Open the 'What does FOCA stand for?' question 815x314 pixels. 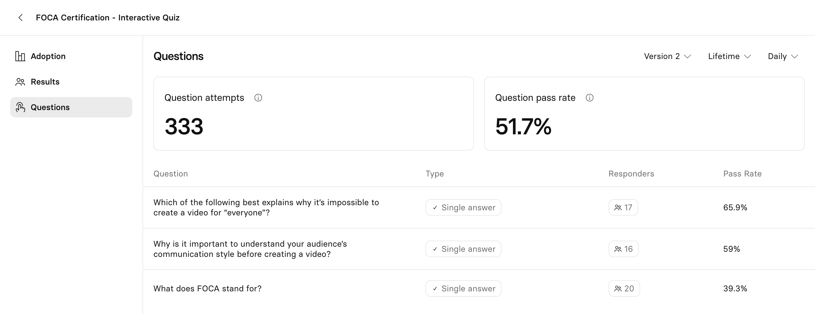point(207,288)
